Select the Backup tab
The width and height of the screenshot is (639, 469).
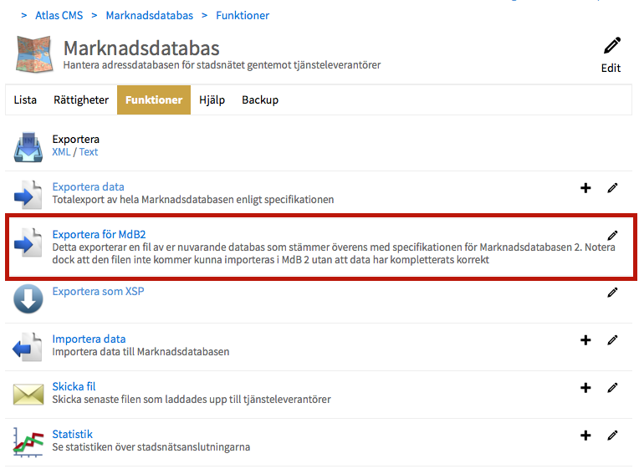point(260,100)
